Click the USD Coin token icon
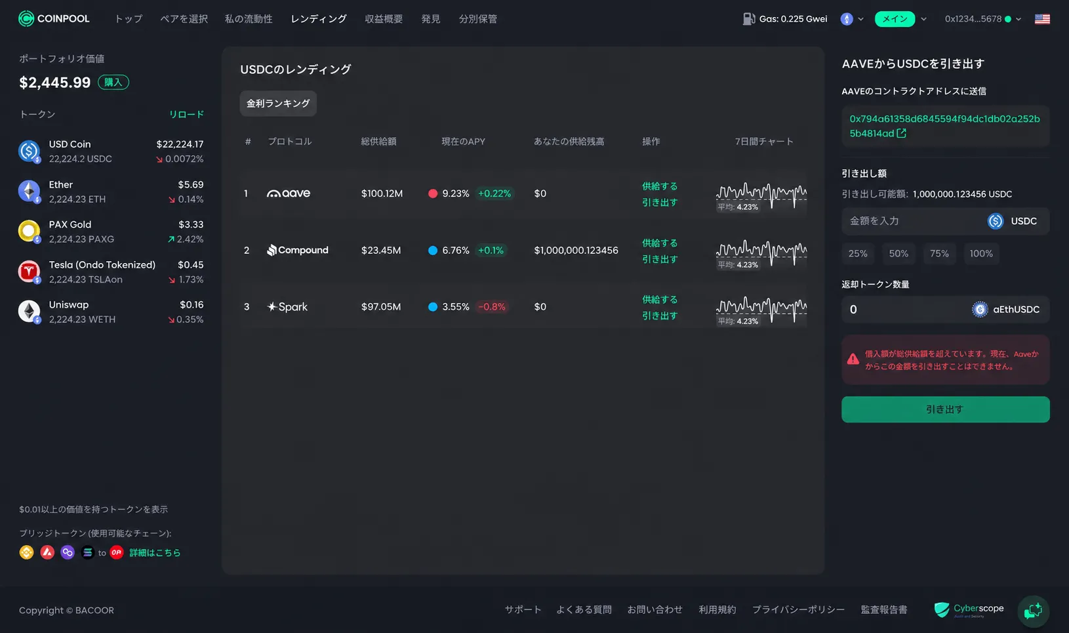 [29, 152]
